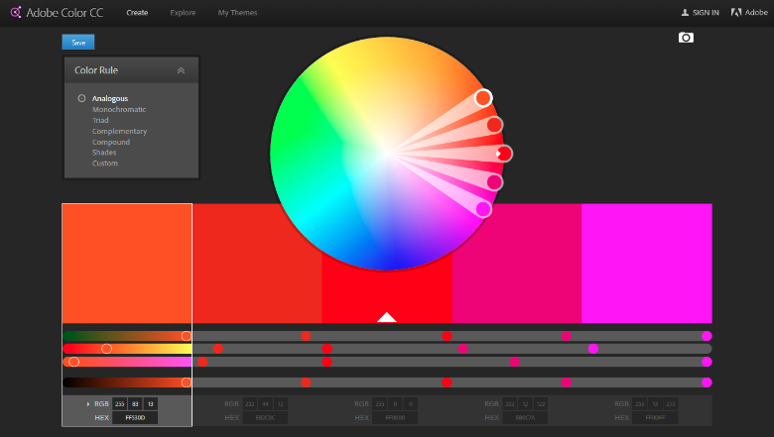
Task: Select the magenta handle on the color wheel
Action: pyautogui.click(x=483, y=209)
